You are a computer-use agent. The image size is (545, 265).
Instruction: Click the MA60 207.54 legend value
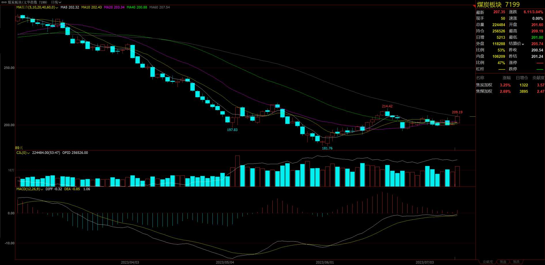click(x=160, y=7)
